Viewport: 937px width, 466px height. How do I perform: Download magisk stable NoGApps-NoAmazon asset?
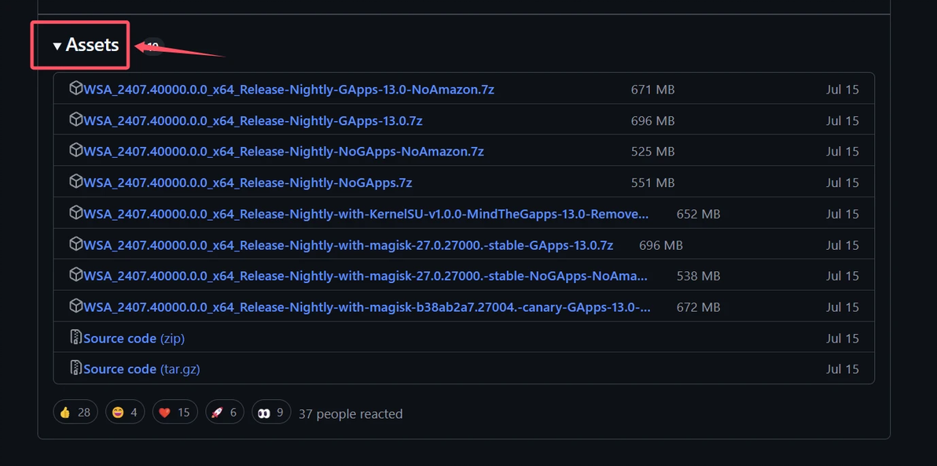pos(366,276)
